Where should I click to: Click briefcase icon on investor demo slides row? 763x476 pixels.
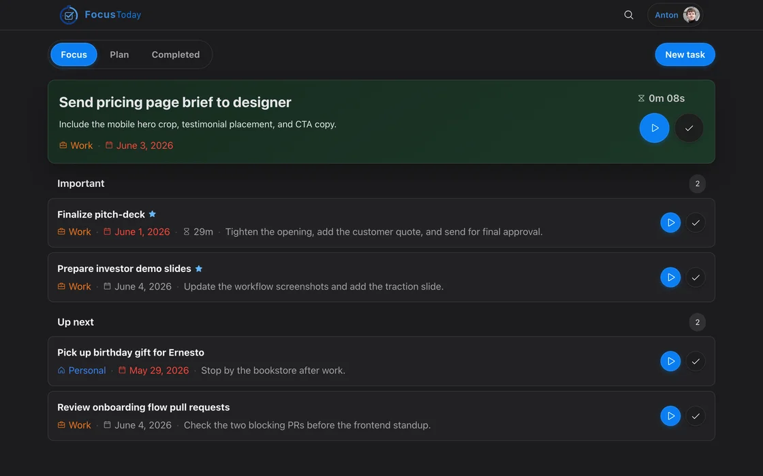click(x=61, y=286)
